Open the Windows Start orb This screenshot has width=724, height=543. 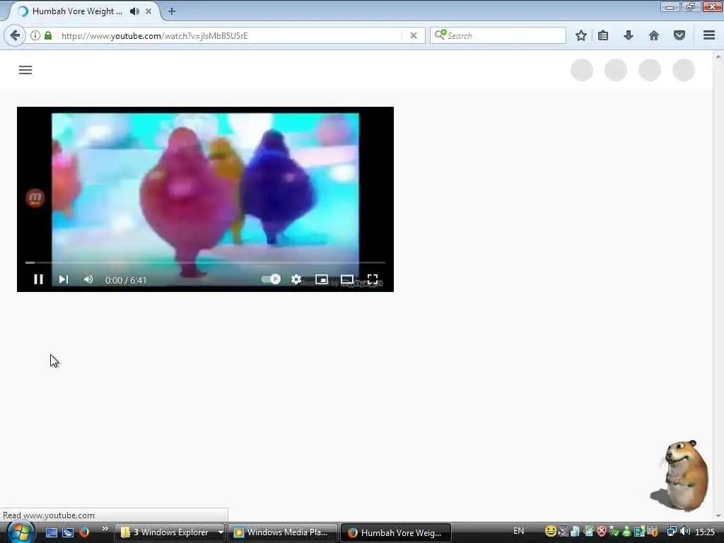(x=21, y=532)
